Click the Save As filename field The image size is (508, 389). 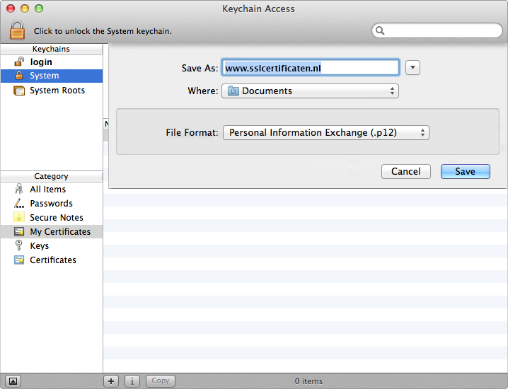click(x=311, y=68)
